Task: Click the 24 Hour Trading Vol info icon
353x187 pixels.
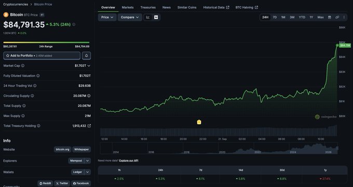Action: 35,86
